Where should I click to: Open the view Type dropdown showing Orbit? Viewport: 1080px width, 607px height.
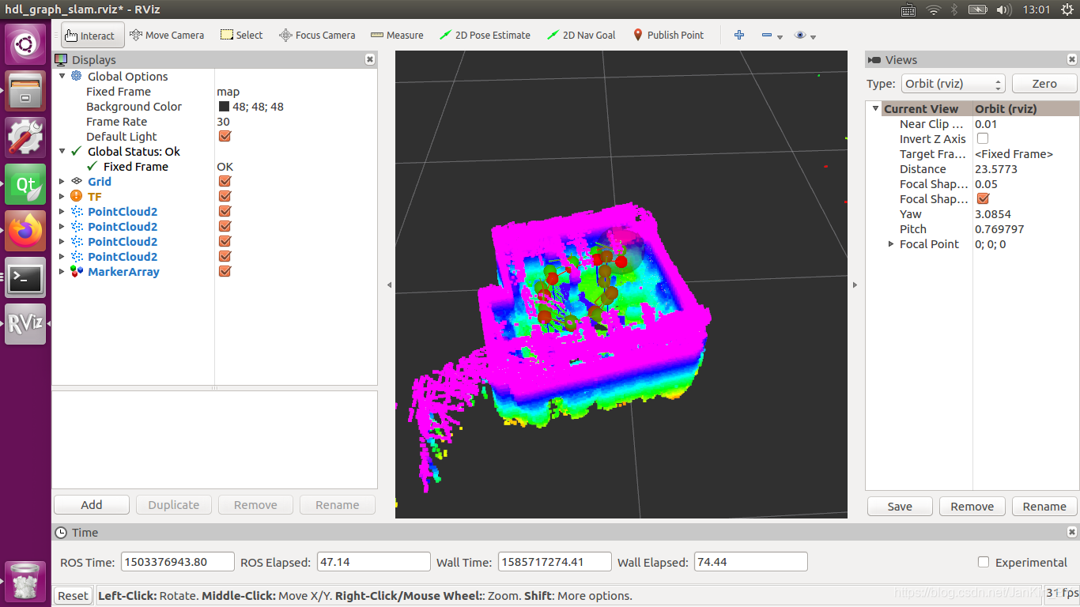[953, 83]
